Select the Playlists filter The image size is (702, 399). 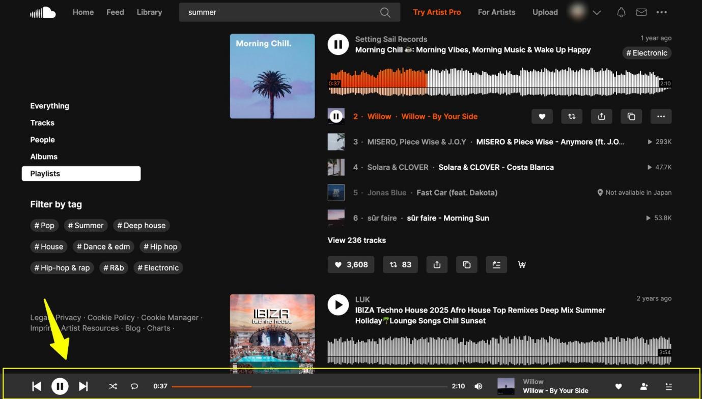(81, 173)
